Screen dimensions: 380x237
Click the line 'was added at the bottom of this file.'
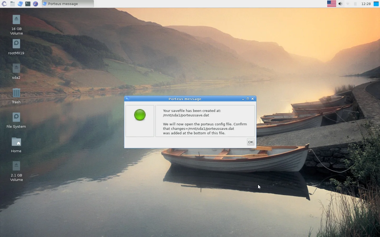tap(194, 133)
